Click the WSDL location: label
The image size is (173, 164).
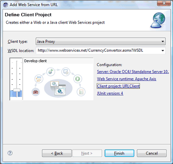click(x=21, y=51)
